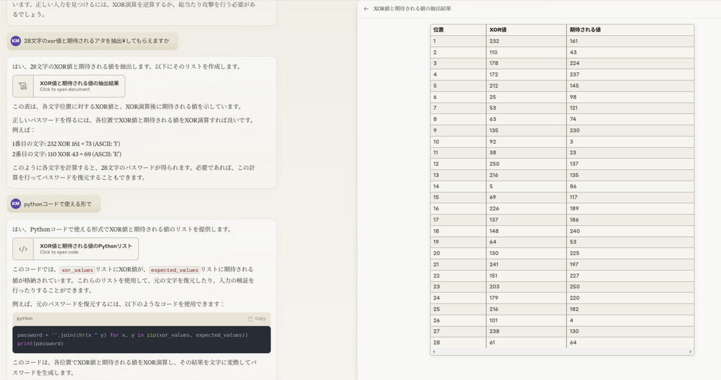Click the document scroll icon on the extraction card

pos(23,87)
